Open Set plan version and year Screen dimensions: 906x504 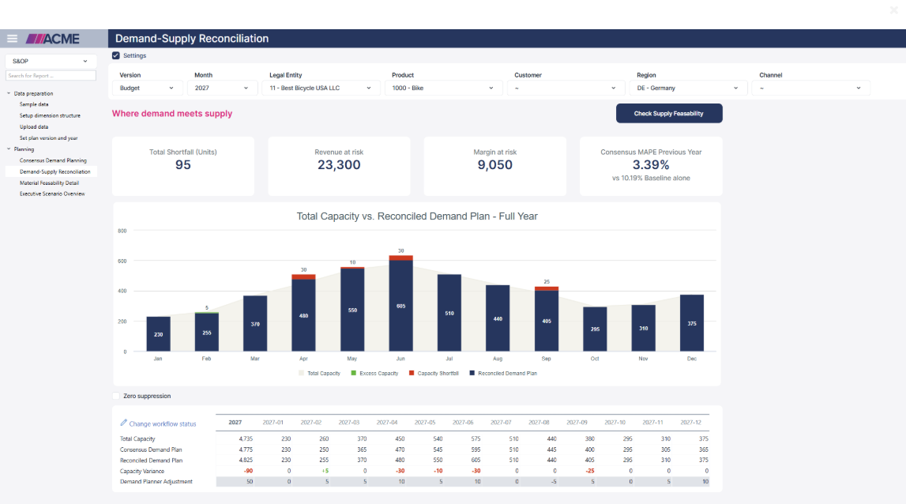click(x=48, y=138)
